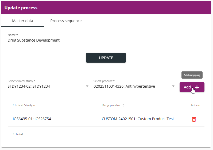Click the 1 Total footer text

click(18, 134)
